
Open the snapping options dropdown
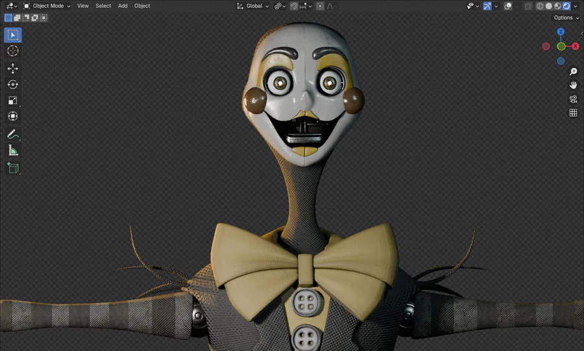point(306,6)
